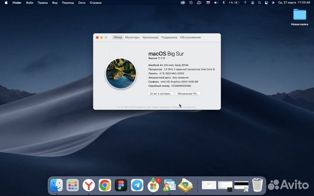This screenshot has width=314, height=196.
Task: Open Launchpad from the Dock
Action: point(72,185)
